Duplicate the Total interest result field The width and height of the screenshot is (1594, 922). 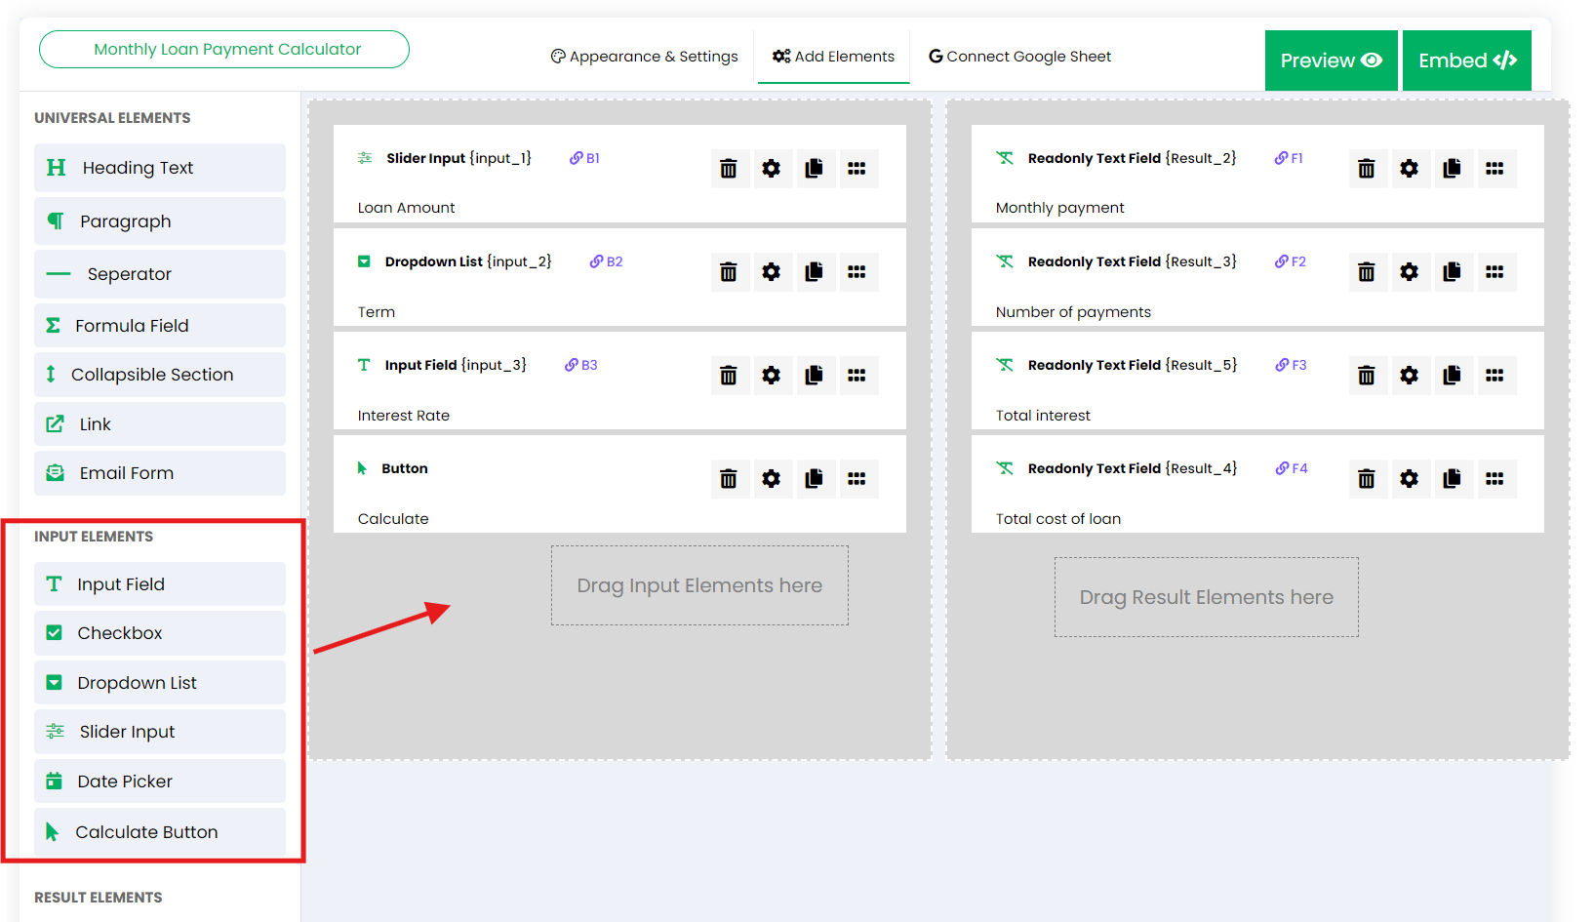click(1452, 376)
